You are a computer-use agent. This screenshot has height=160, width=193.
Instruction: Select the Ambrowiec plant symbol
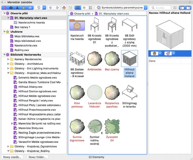[95, 59]
